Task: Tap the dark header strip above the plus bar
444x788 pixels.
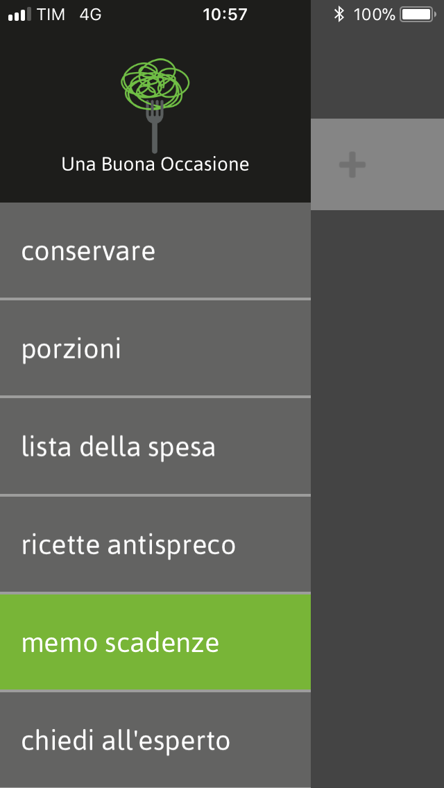Action: click(377, 73)
